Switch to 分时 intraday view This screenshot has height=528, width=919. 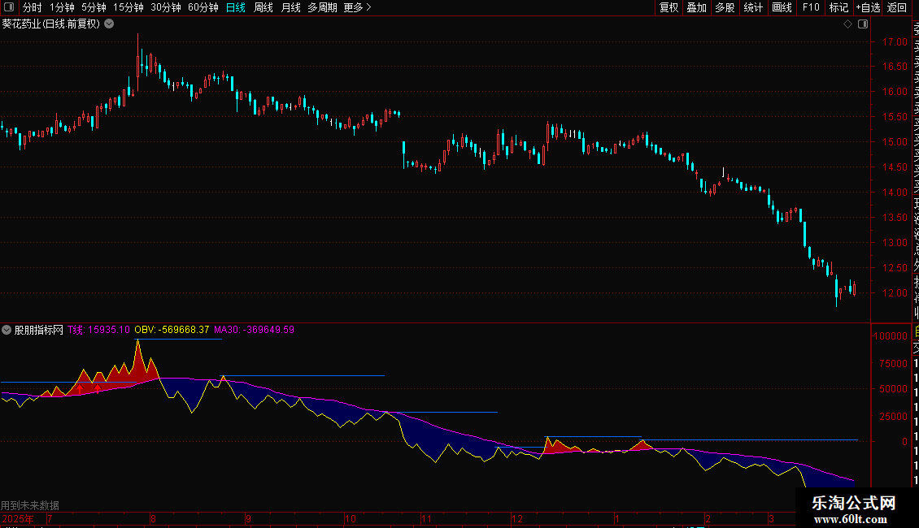tap(32, 7)
